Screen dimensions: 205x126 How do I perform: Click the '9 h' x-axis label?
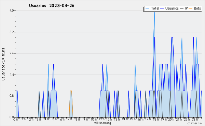click(x=85, y=119)
